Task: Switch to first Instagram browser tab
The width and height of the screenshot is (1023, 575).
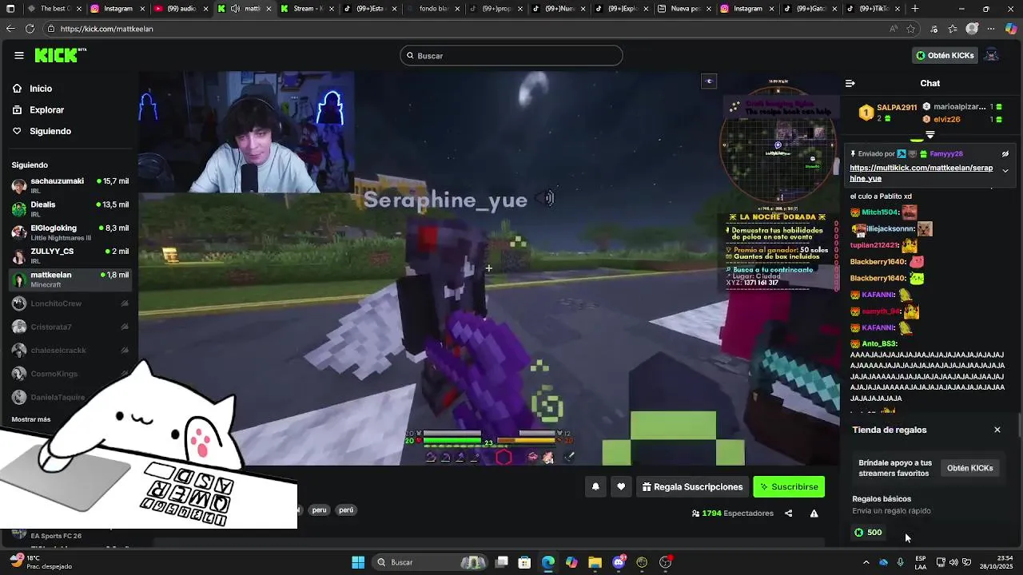Action: [117, 9]
